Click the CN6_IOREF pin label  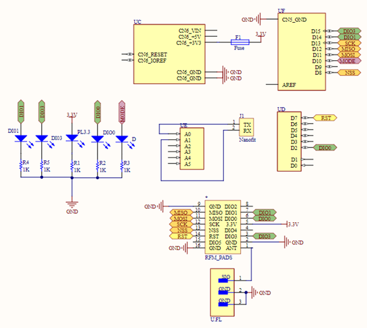152,60
